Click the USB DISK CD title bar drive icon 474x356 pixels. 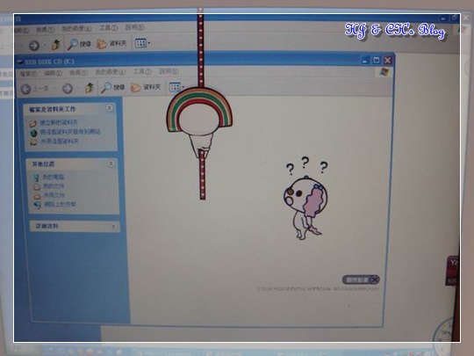pos(20,62)
